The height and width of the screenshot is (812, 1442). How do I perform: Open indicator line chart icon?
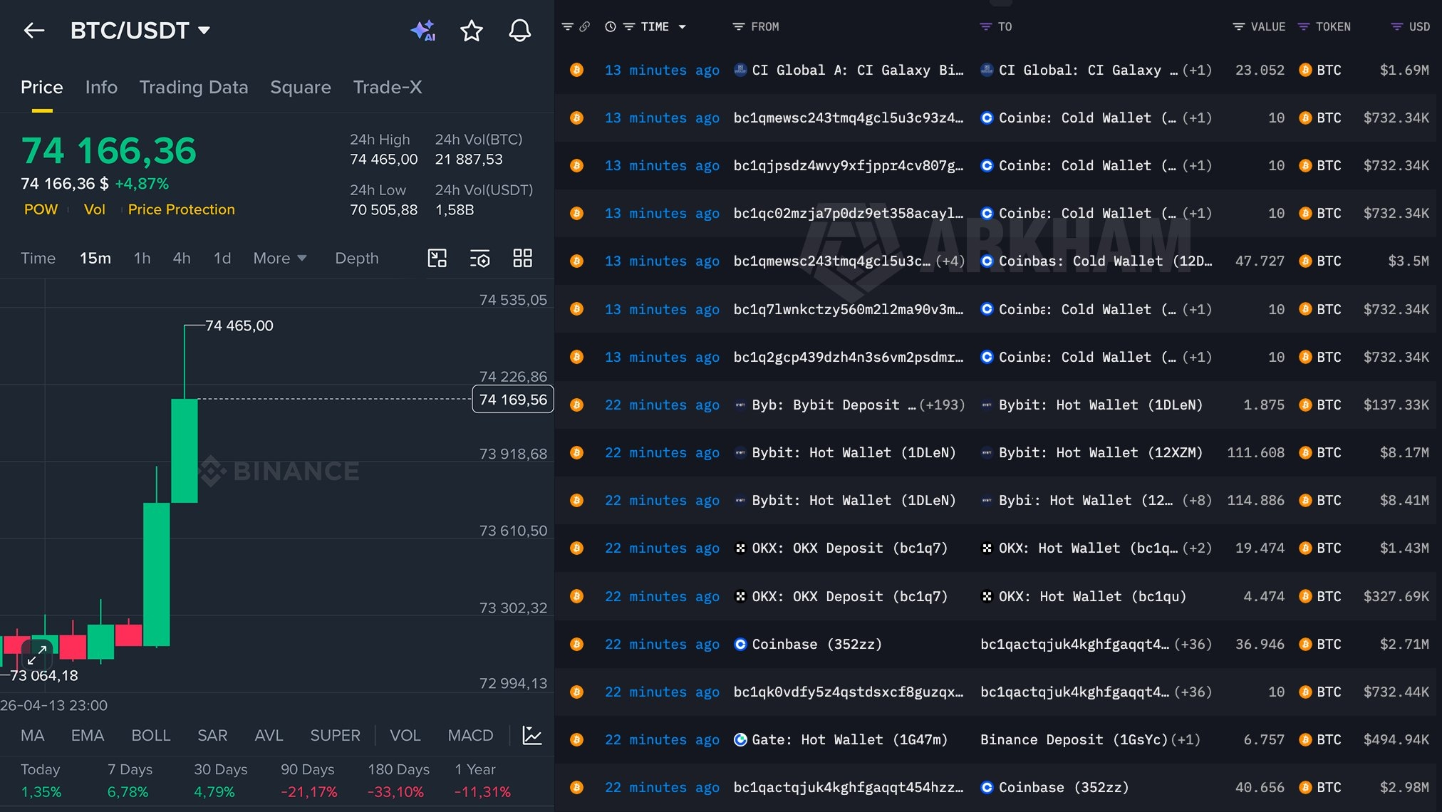click(532, 735)
